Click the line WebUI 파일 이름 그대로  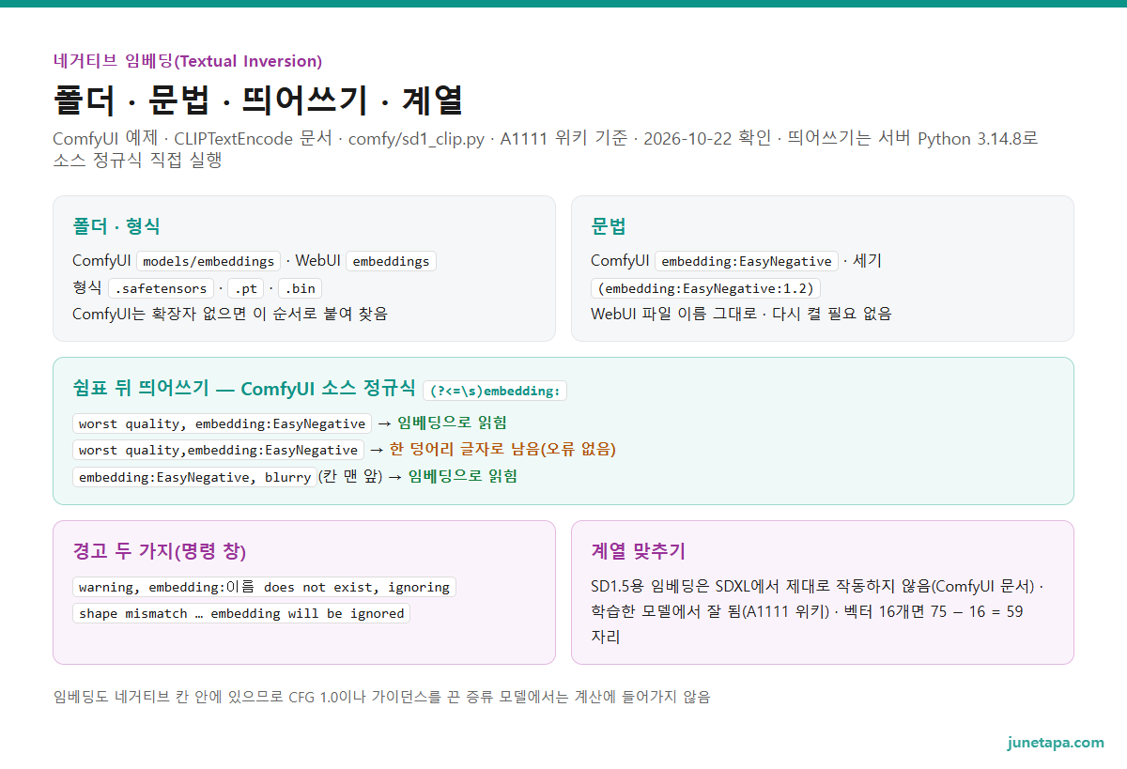coord(741,314)
